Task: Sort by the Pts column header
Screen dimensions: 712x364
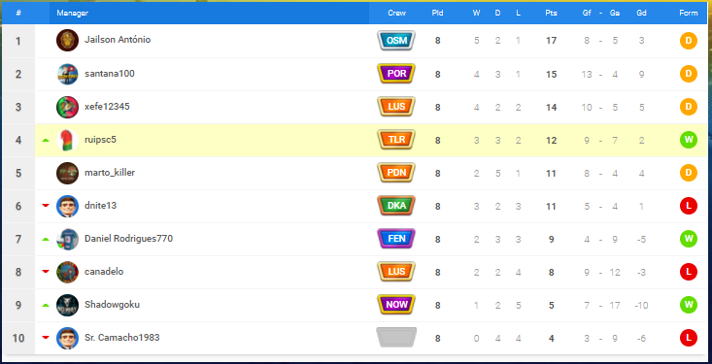Action: [x=551, y=14]
